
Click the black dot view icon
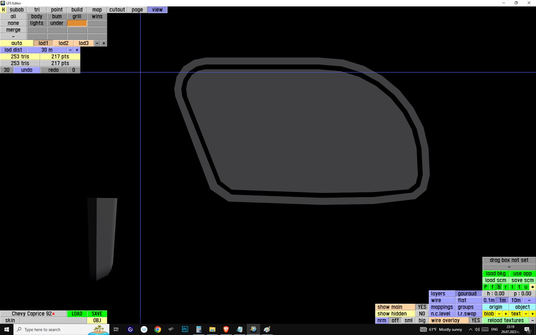click(x=532, y=287)
